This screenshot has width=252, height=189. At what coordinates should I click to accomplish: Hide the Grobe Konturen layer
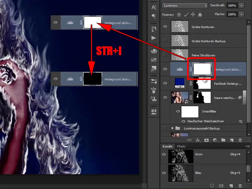pos(165,26)
